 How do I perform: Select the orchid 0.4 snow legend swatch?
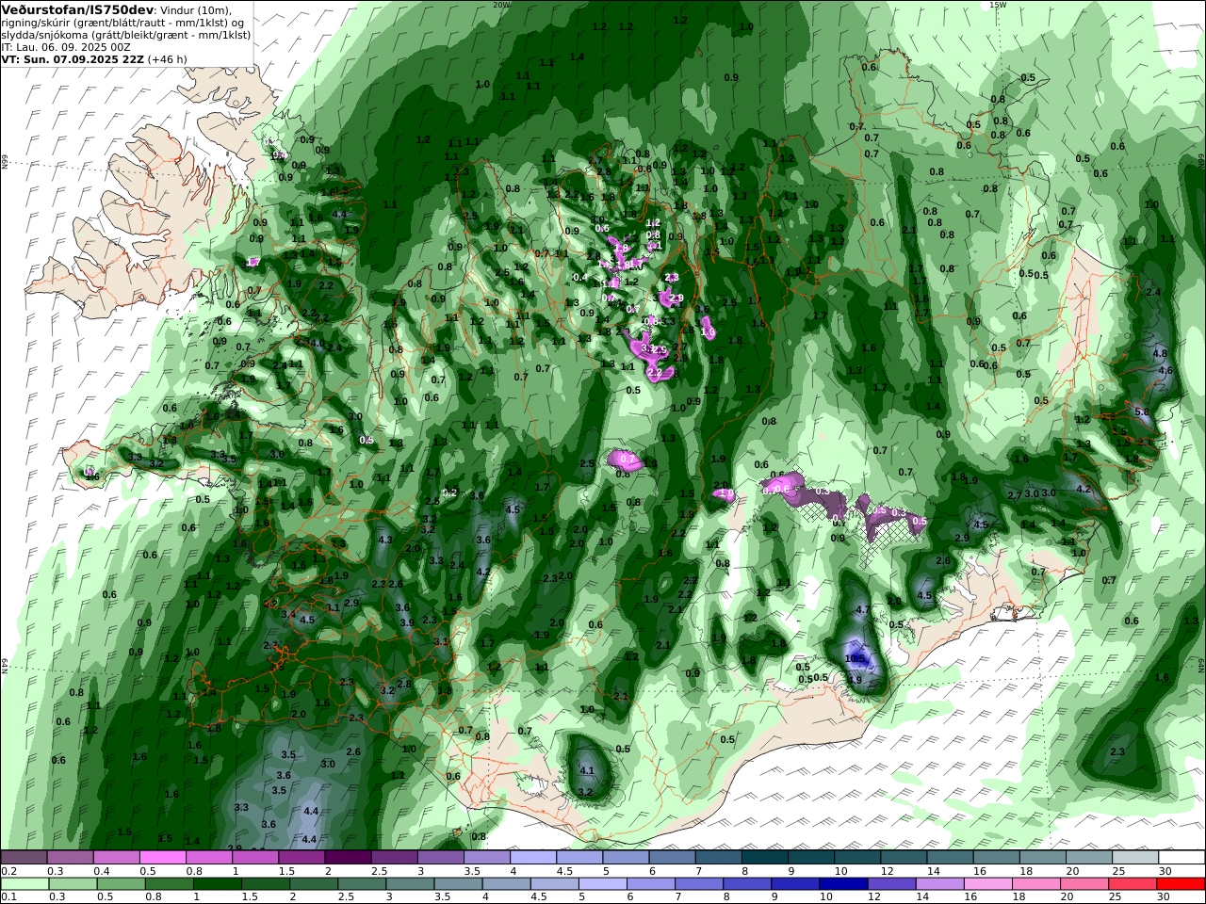point(117,858)
